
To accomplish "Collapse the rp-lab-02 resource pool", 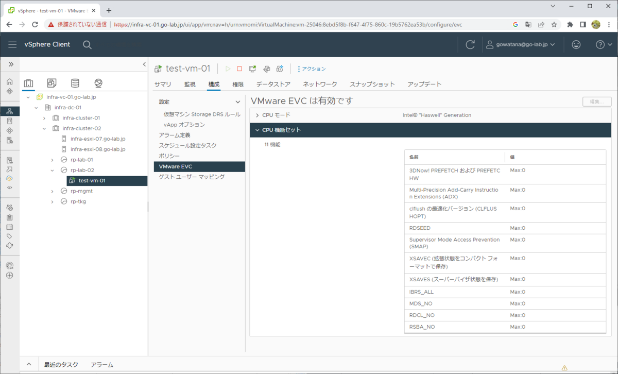I will pyautogui.click(x=52, y=170).
